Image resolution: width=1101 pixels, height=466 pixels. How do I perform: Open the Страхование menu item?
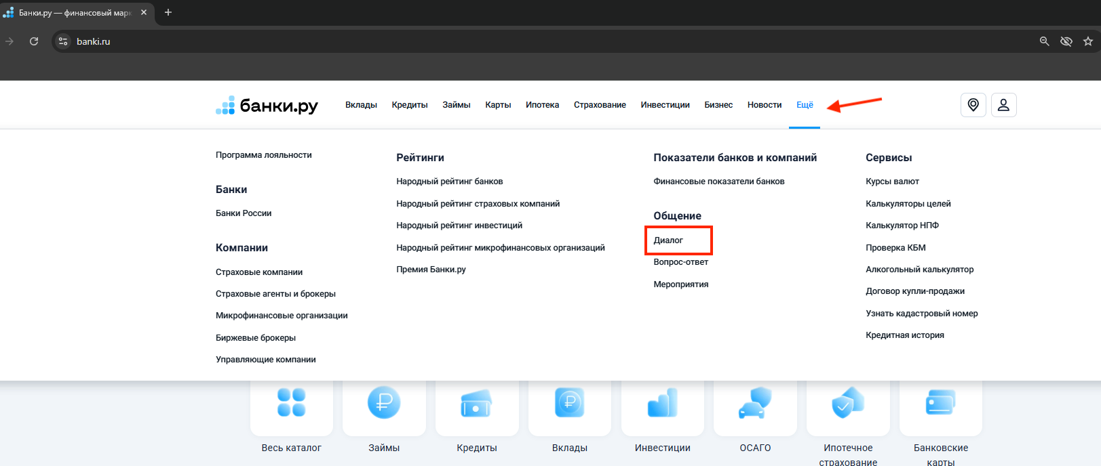tap(600, 105)
